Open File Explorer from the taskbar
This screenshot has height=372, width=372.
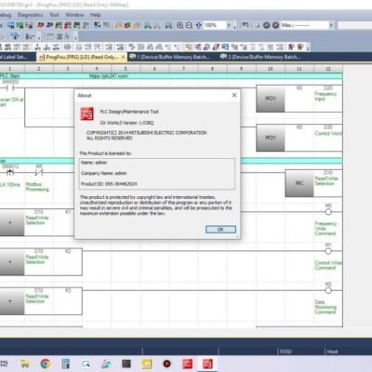coord(25,364)
